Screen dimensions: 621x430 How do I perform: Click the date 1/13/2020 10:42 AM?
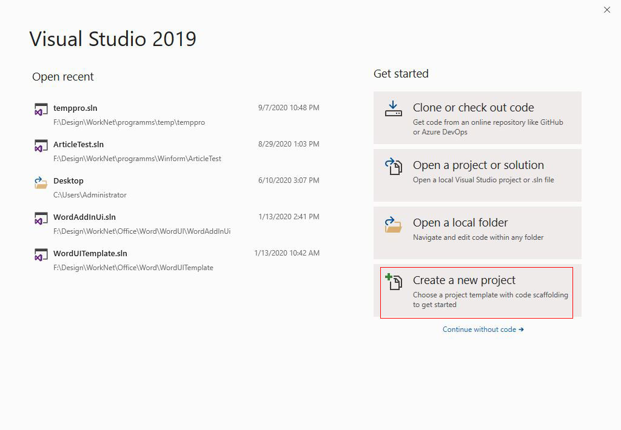click(x=287, y=253)
